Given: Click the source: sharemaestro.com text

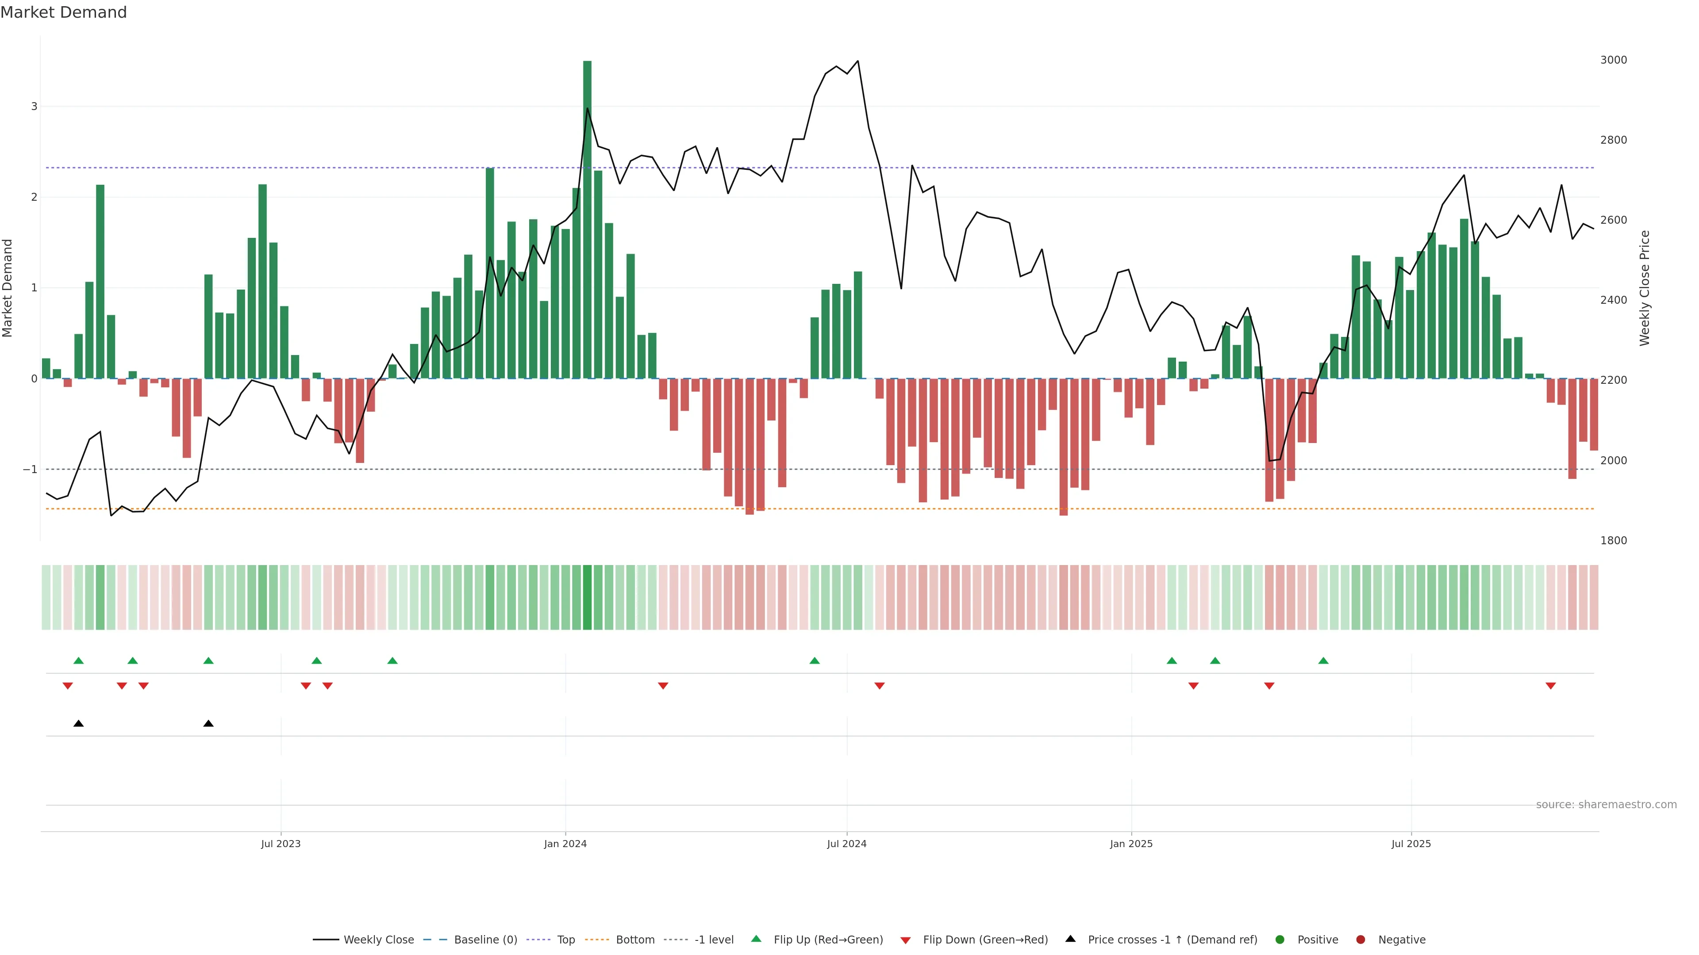Looking at the screenshot, I should 1606,805.
